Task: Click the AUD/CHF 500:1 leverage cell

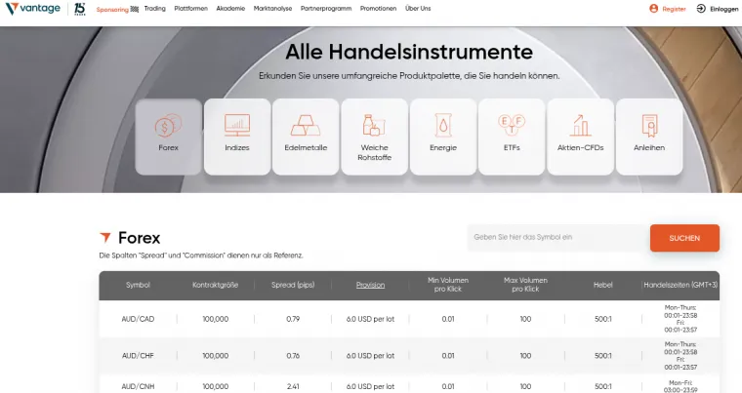Action: [603, 356]
